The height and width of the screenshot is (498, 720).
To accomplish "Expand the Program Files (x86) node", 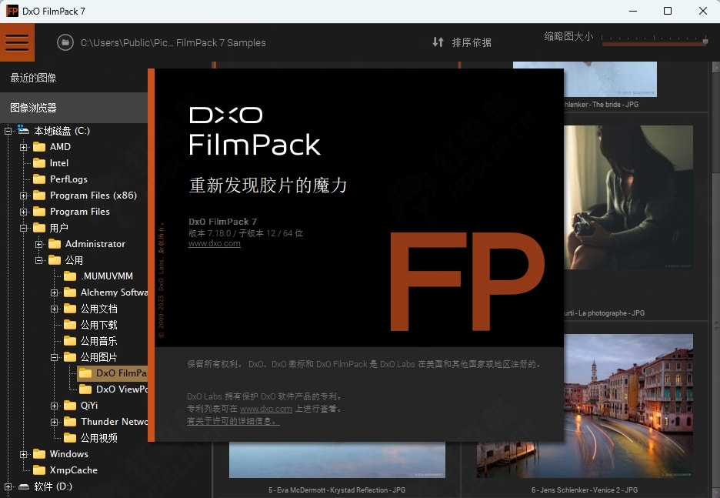I will point(22,195).
